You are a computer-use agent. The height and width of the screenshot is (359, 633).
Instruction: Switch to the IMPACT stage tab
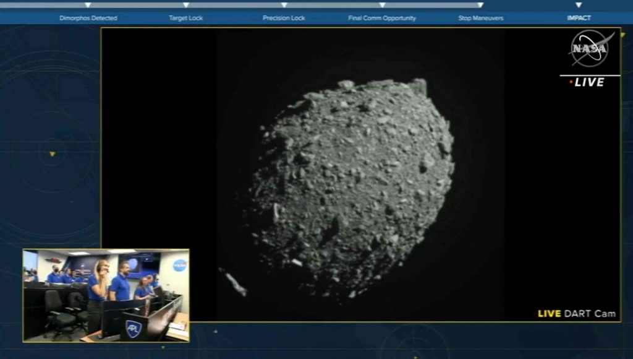coord(579,18)
